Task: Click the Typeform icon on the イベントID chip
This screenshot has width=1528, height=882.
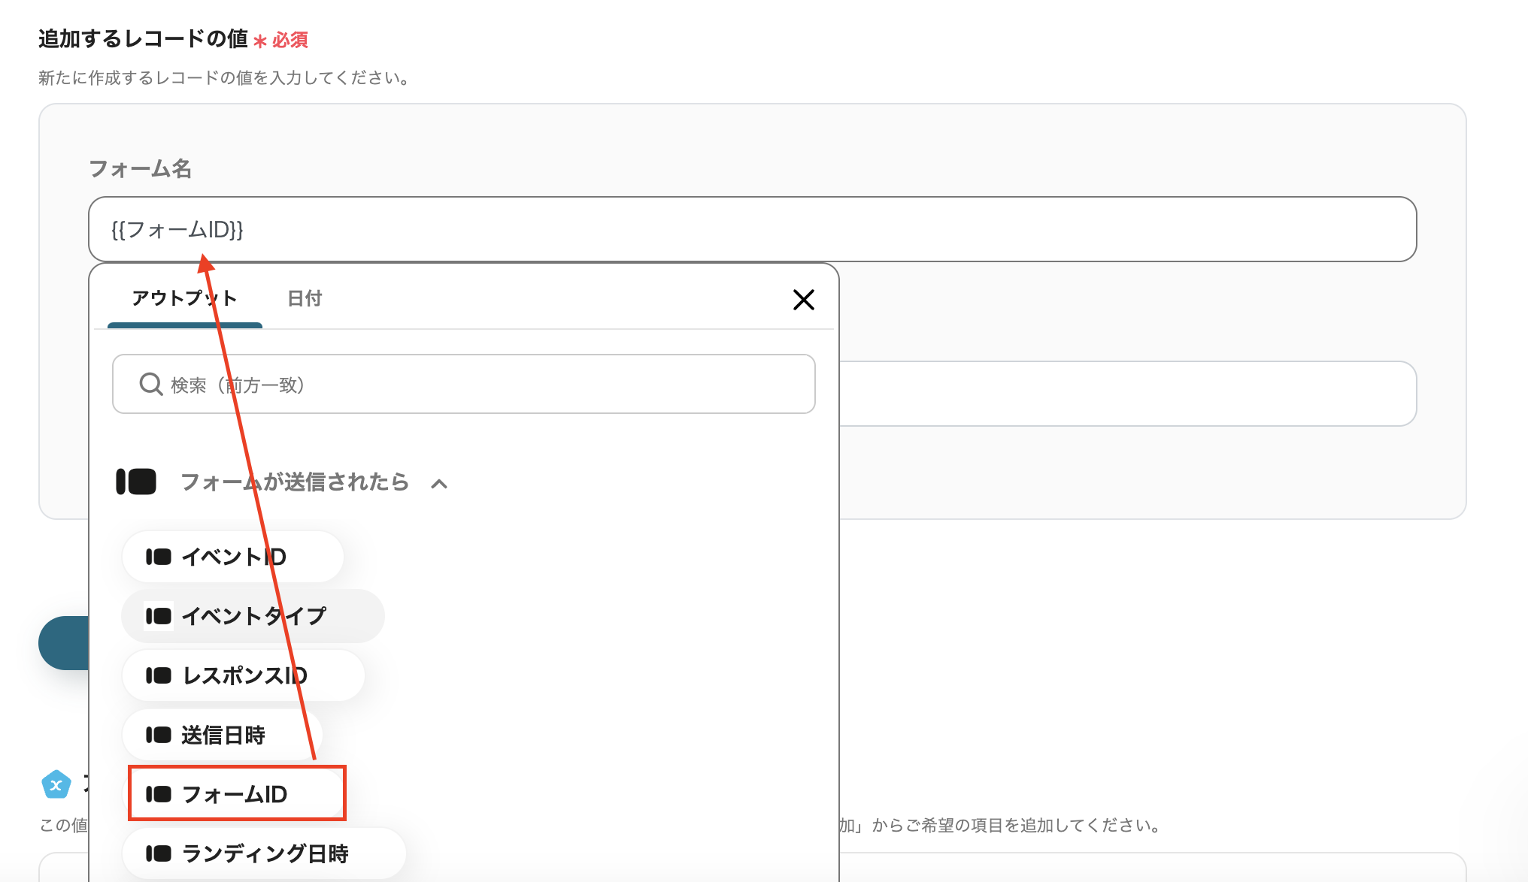Action: tap(159, 557)
